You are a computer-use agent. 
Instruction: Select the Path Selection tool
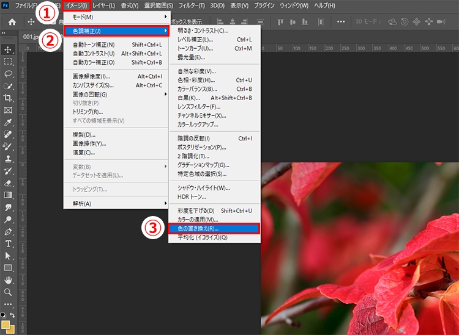pos(8,256)
